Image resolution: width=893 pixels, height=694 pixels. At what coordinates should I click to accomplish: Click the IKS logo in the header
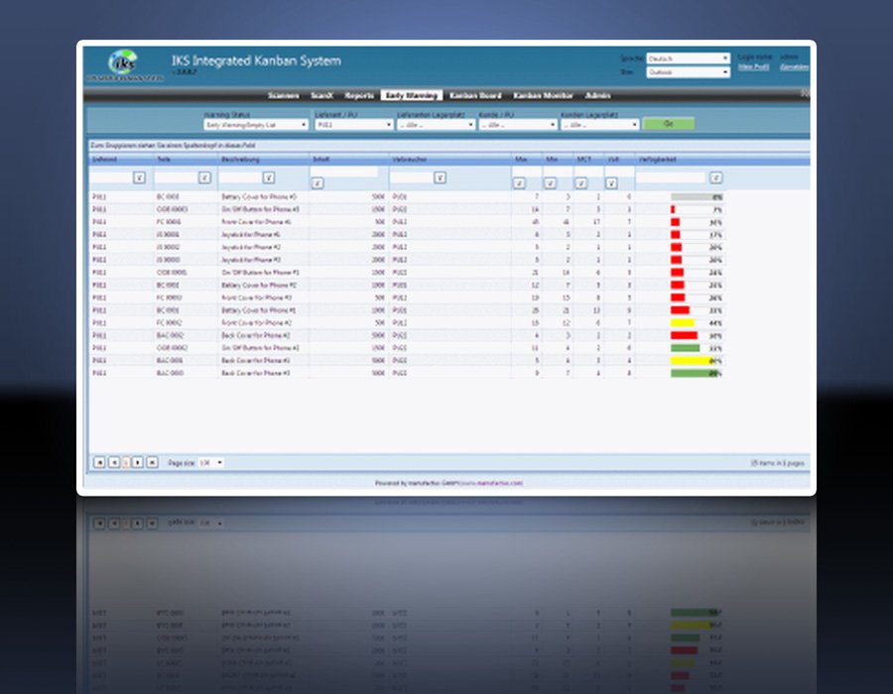(124, 65)
